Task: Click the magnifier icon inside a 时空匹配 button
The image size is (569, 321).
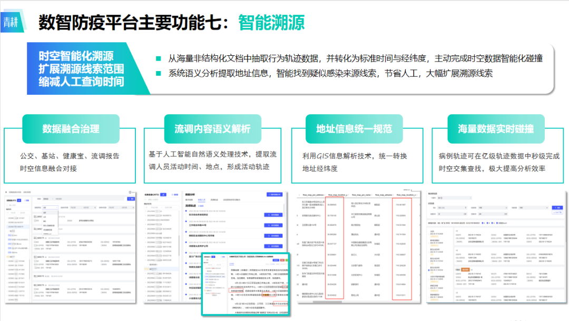Action: click(268, 215)
